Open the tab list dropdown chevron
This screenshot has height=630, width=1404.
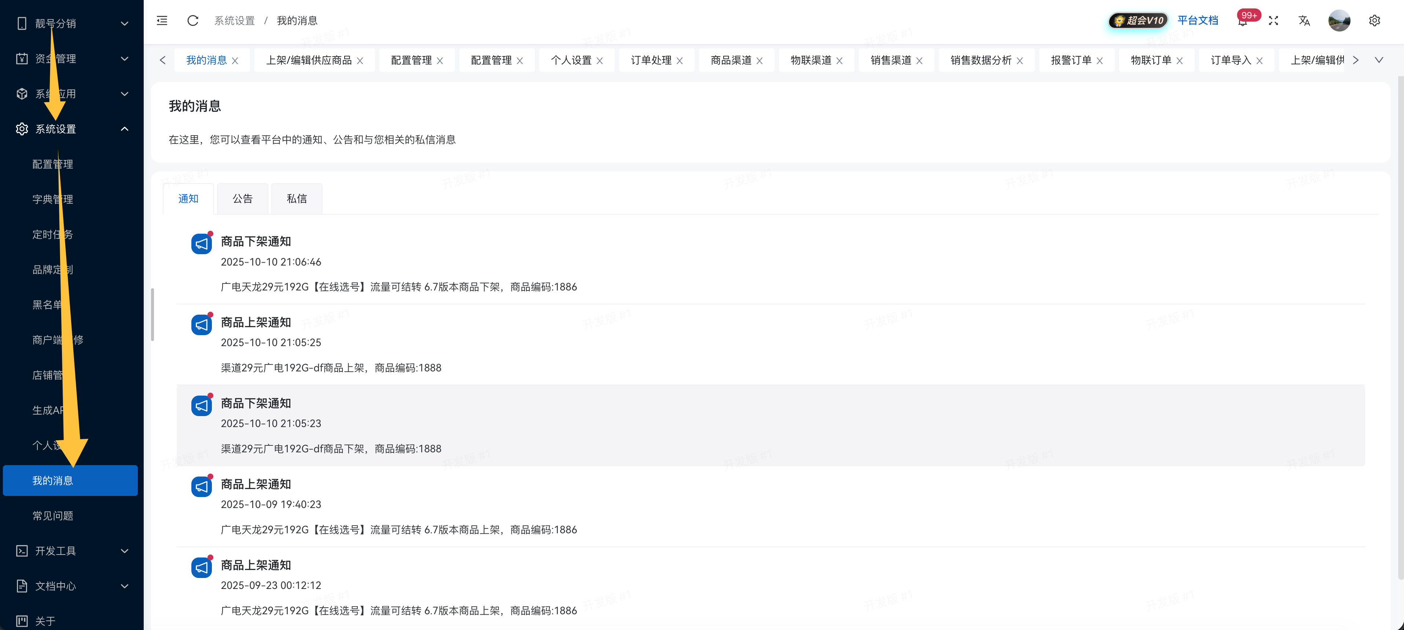[1378, 60]
